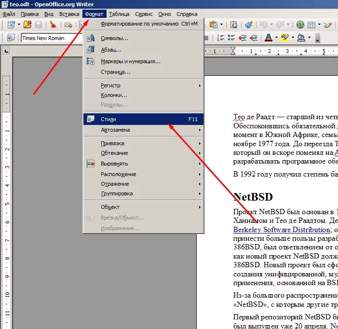Open the Insert Table dropdown arrow
The height and width of the screenshot is (329, 338).
pos(319,25)
